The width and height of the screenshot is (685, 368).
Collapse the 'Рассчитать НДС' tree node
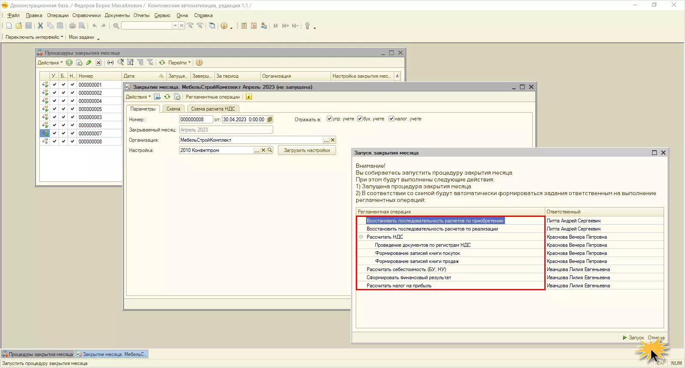coord(361,237)
